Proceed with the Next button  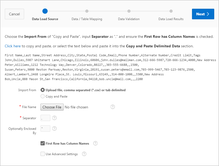tap(203, 14)
